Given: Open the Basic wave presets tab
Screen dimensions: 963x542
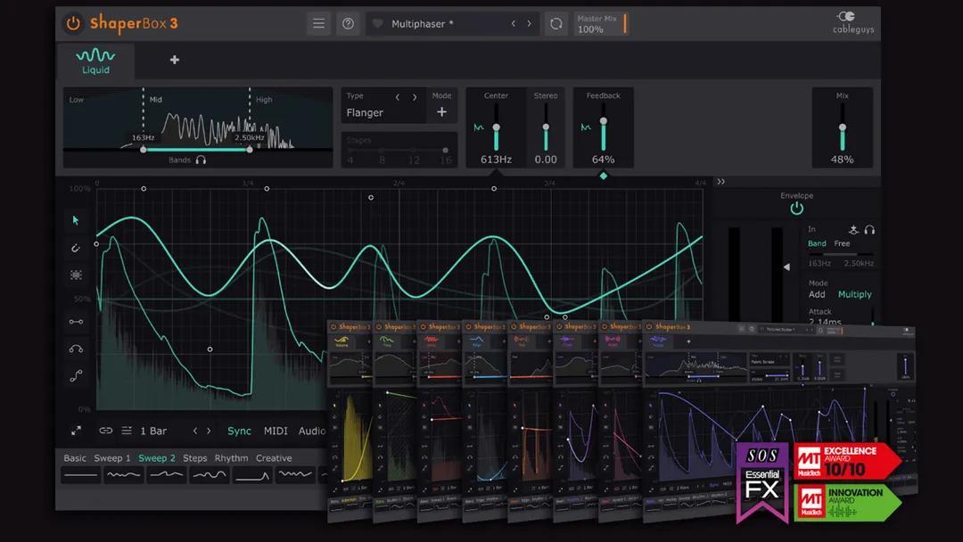Looking at the screenshot, I should coord(75,458).
